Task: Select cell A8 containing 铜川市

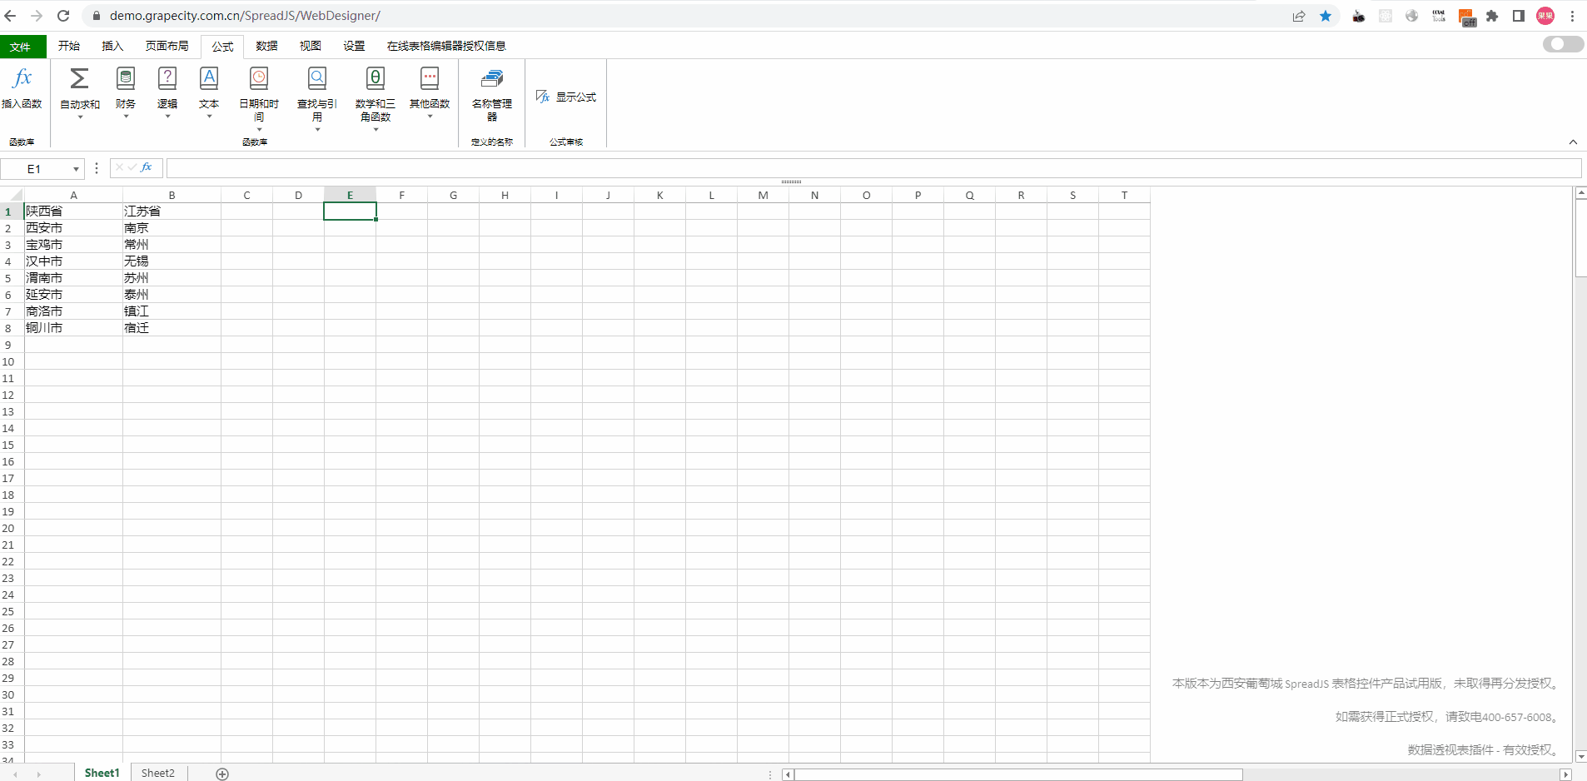Action: pyautogui.click(x=73, y=328)
